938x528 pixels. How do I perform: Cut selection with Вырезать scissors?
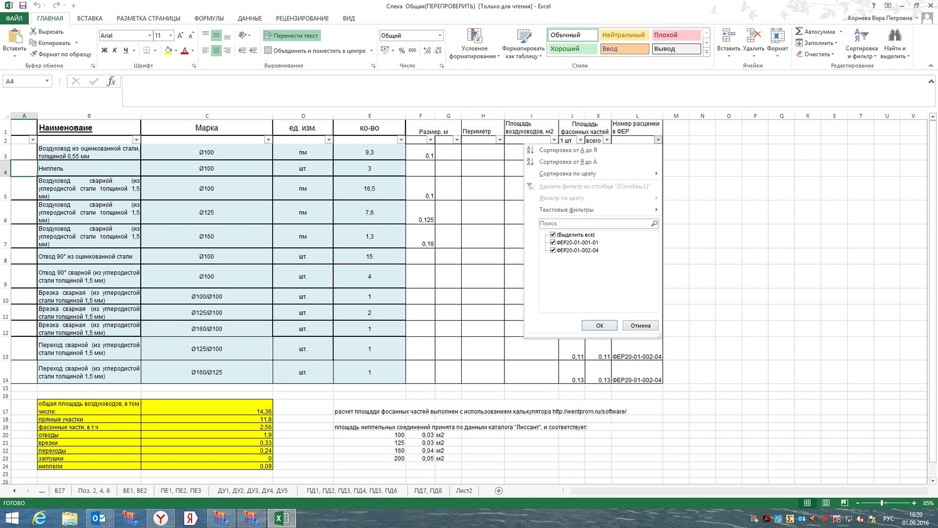(46, 31)
